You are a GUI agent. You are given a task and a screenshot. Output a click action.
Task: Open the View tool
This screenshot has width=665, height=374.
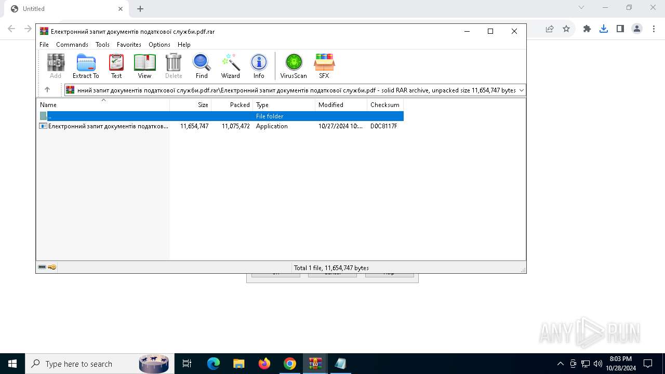(144, 66)
